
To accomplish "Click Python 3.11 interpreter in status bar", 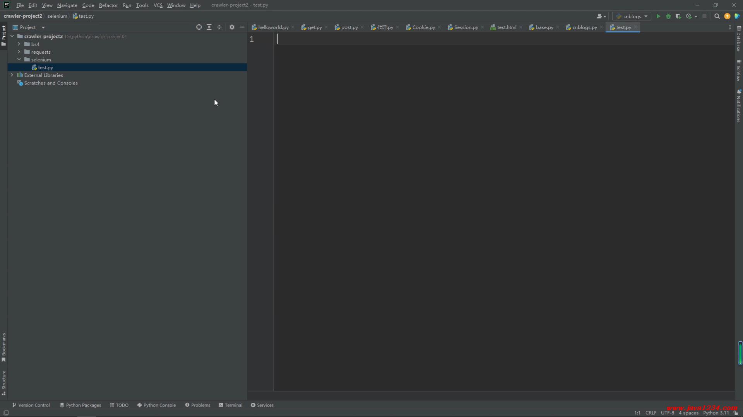I will point(716,413).
